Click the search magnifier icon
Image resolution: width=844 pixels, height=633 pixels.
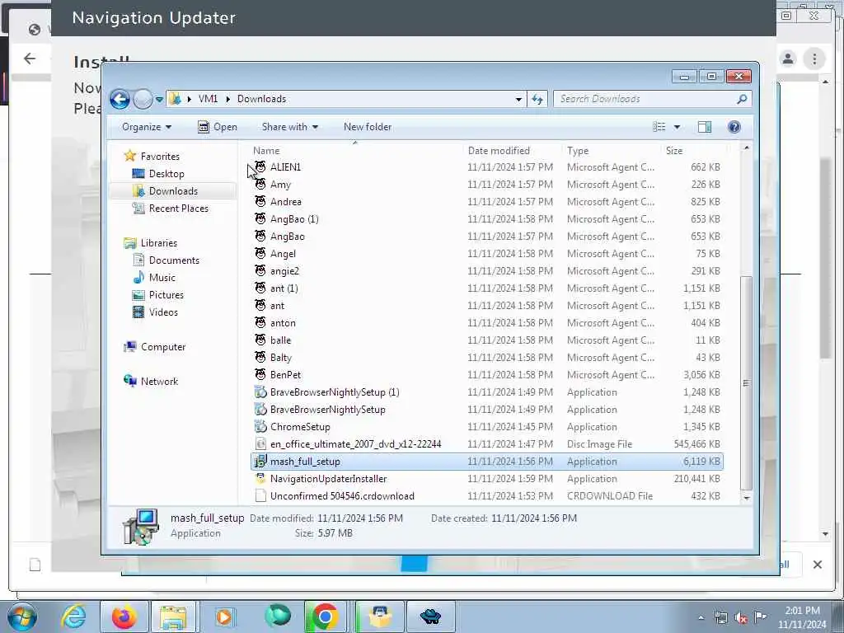[742, 99]
